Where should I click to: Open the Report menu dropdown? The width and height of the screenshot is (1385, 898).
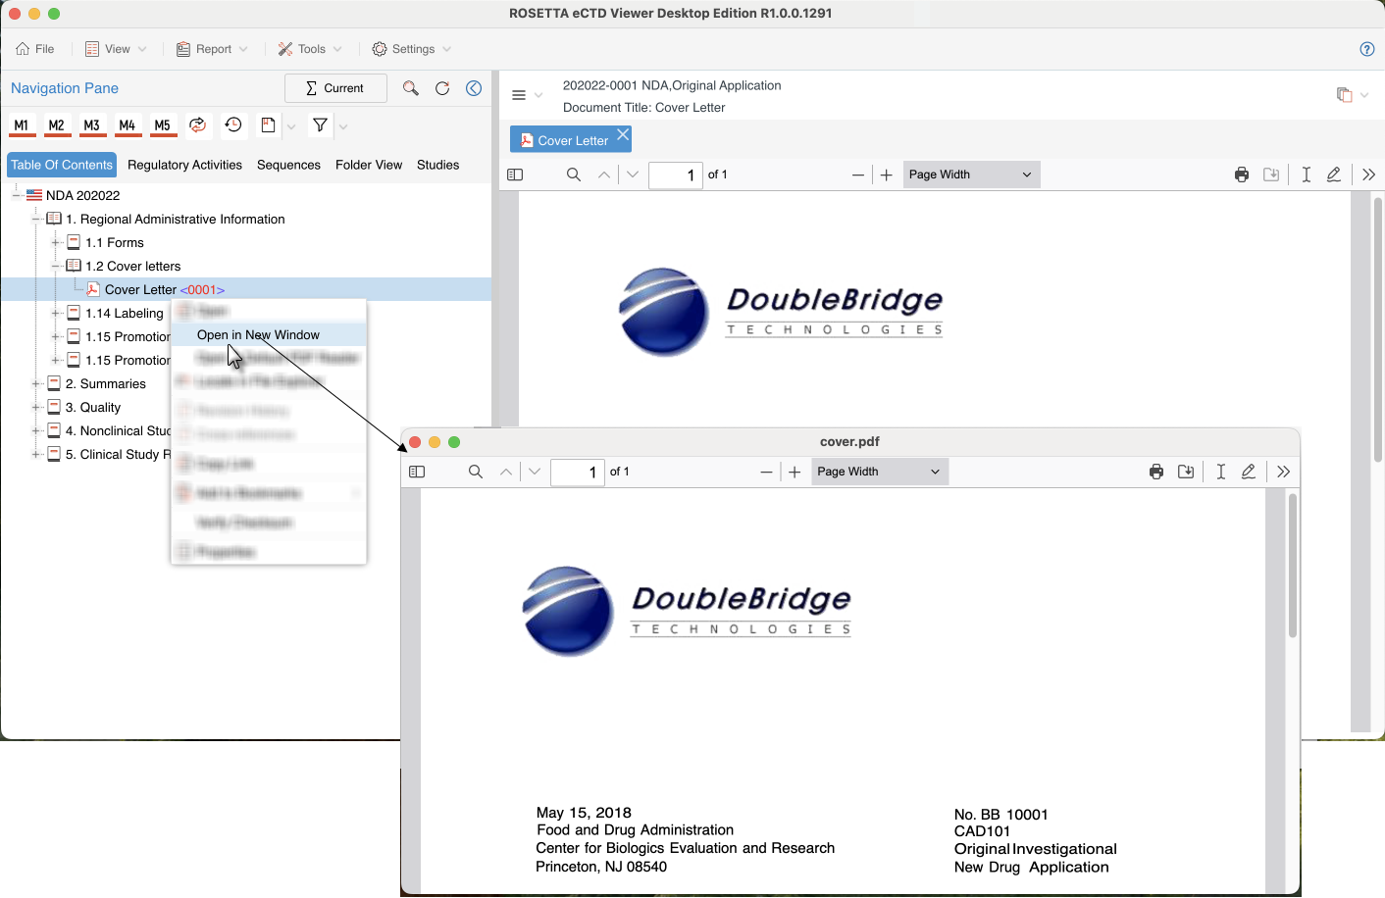(213, 49)
